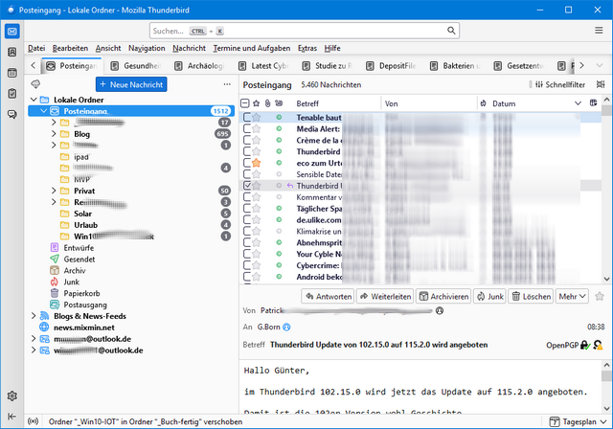This screenshot has height=429, width=613.
Task: Tick checkbox for Cybercrime message
Action: [247, 265]
